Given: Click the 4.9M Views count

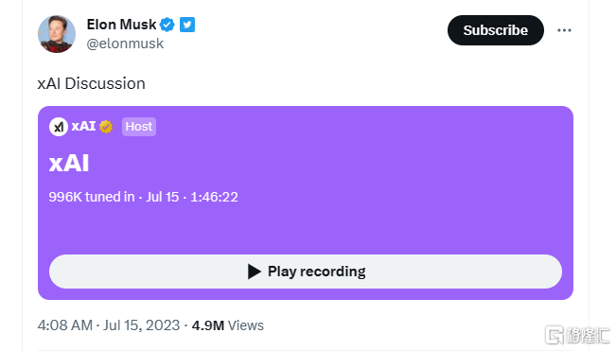Looking at the screenshot, I should point(228,325).
